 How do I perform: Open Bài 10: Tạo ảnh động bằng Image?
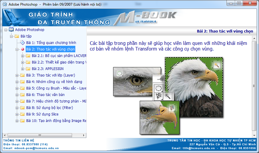click(x=56, y=121)
